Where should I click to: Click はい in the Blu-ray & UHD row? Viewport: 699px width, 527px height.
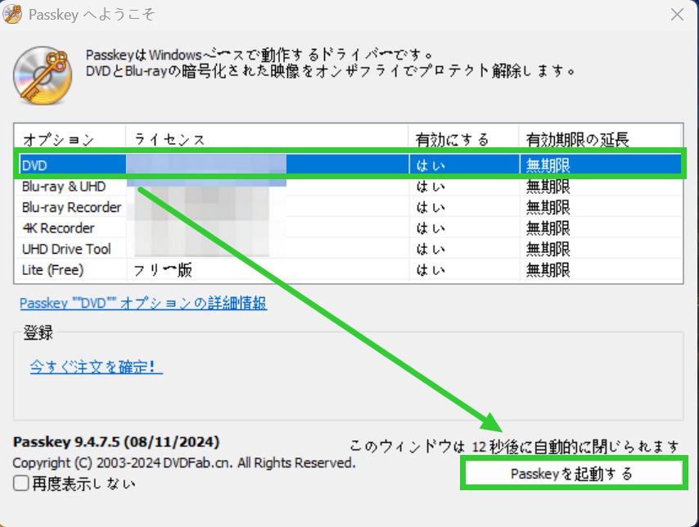tap(431, 187)
